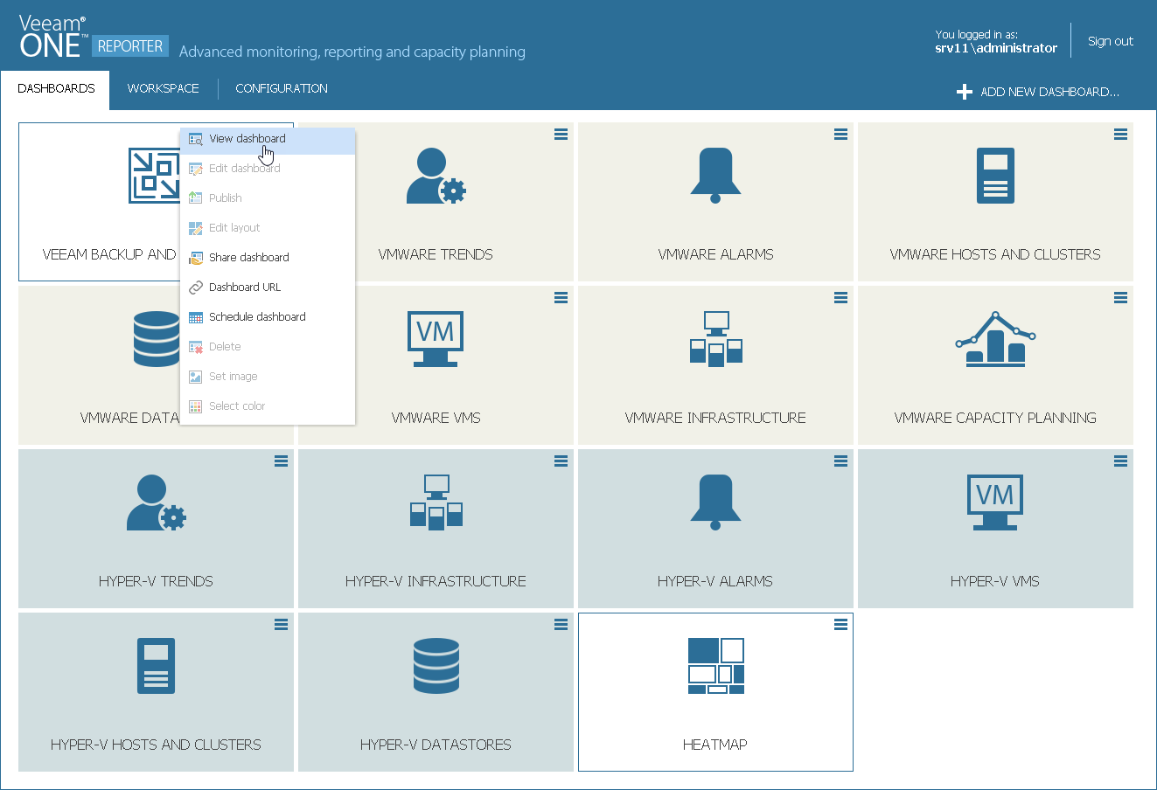Click the Dashboard URL chain-link icon
This screenshot has height=790, width=1157.
tap(196, 288)
